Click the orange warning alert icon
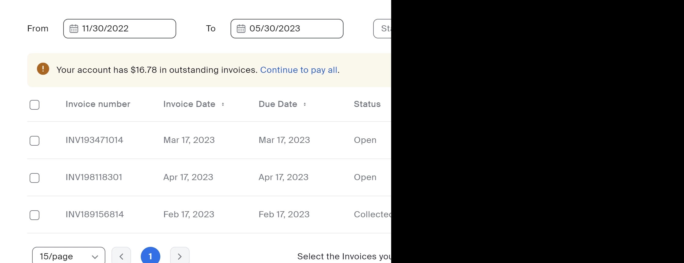The height and width of the screenshot is (263, 684). pos(43,69)
